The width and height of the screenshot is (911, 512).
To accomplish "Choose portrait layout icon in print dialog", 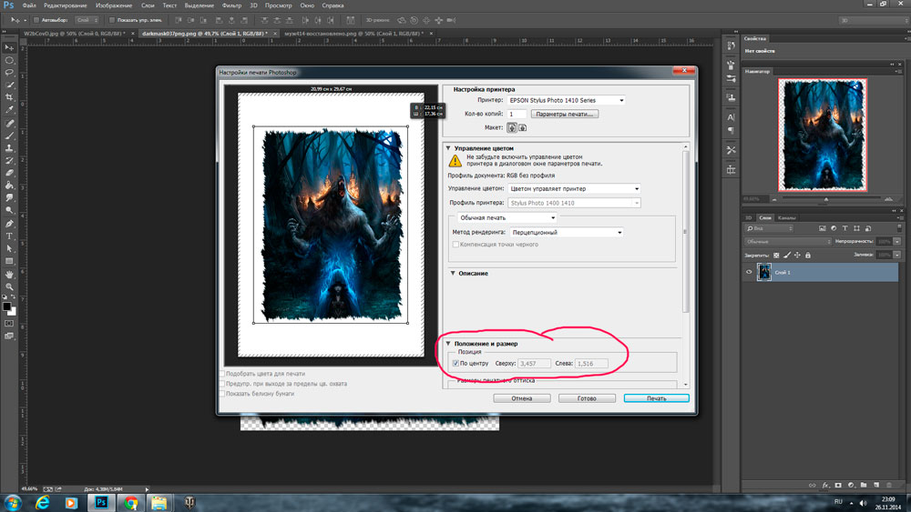I will coord(512,127).
